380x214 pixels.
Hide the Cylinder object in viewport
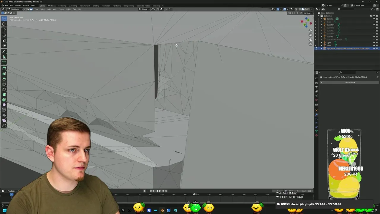pyautogui.click(x=374, y=37)
